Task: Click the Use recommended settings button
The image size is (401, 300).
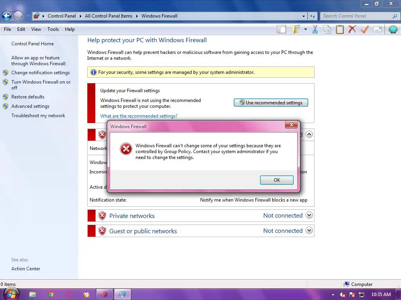Action: (x=271, y=103)
